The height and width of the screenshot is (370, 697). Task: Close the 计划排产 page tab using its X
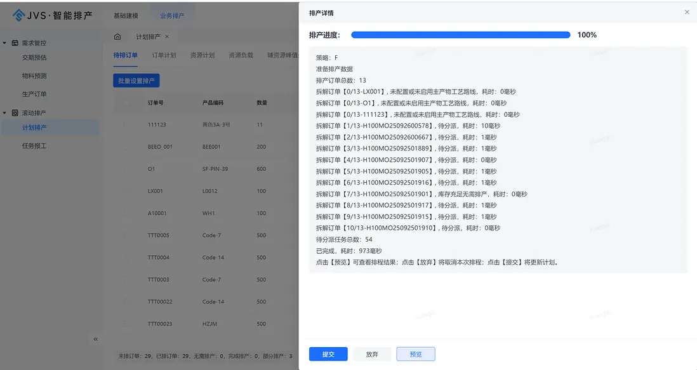tap(167, 37)
